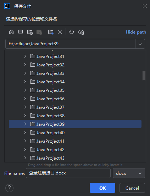Select the JavaProject42 folder
The width and height of the screenshot is (150, 196).
point(75,150)
